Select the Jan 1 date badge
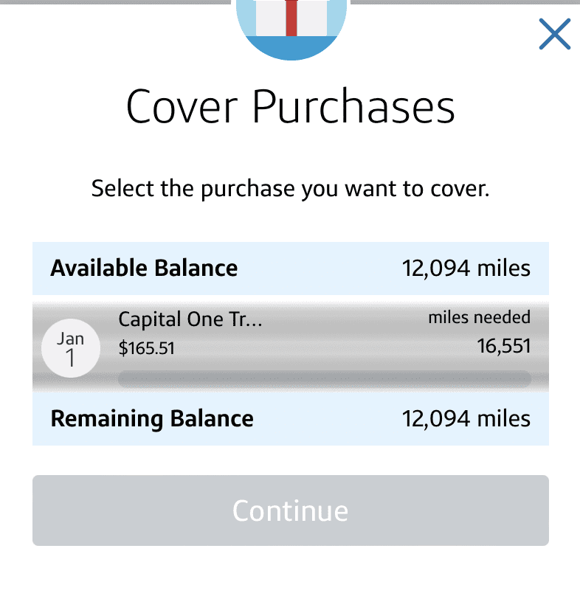 [71, 348]
